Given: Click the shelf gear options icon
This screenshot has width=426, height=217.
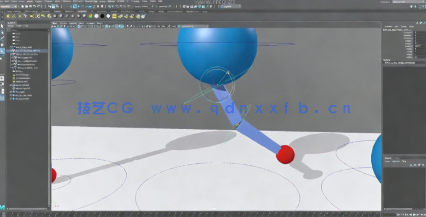Looking at the screenshot, I should click(x=3, y=16).
